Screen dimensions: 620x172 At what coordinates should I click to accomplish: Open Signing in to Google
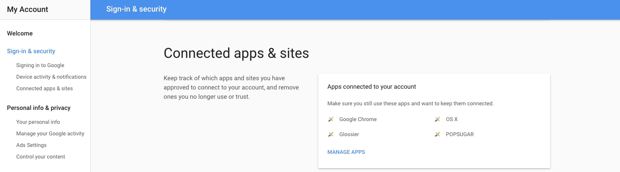click(40, 66)
